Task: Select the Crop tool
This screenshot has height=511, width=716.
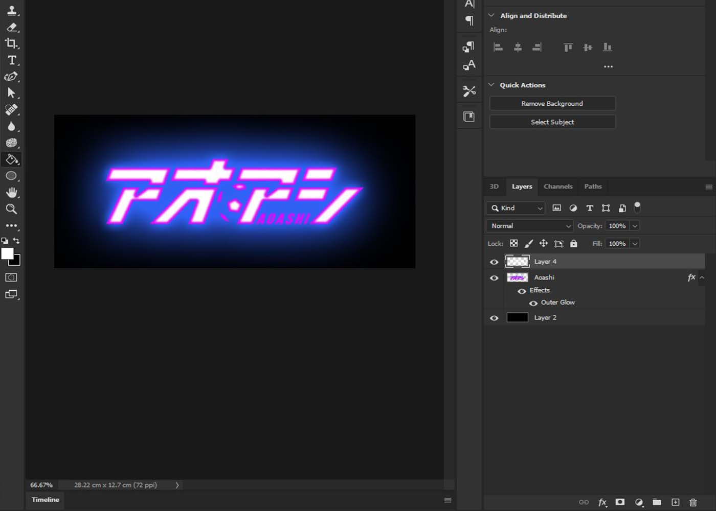Action: pos(11,43)
